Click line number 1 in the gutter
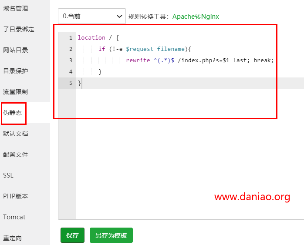 pyautogui.click(x=71, y=37)
